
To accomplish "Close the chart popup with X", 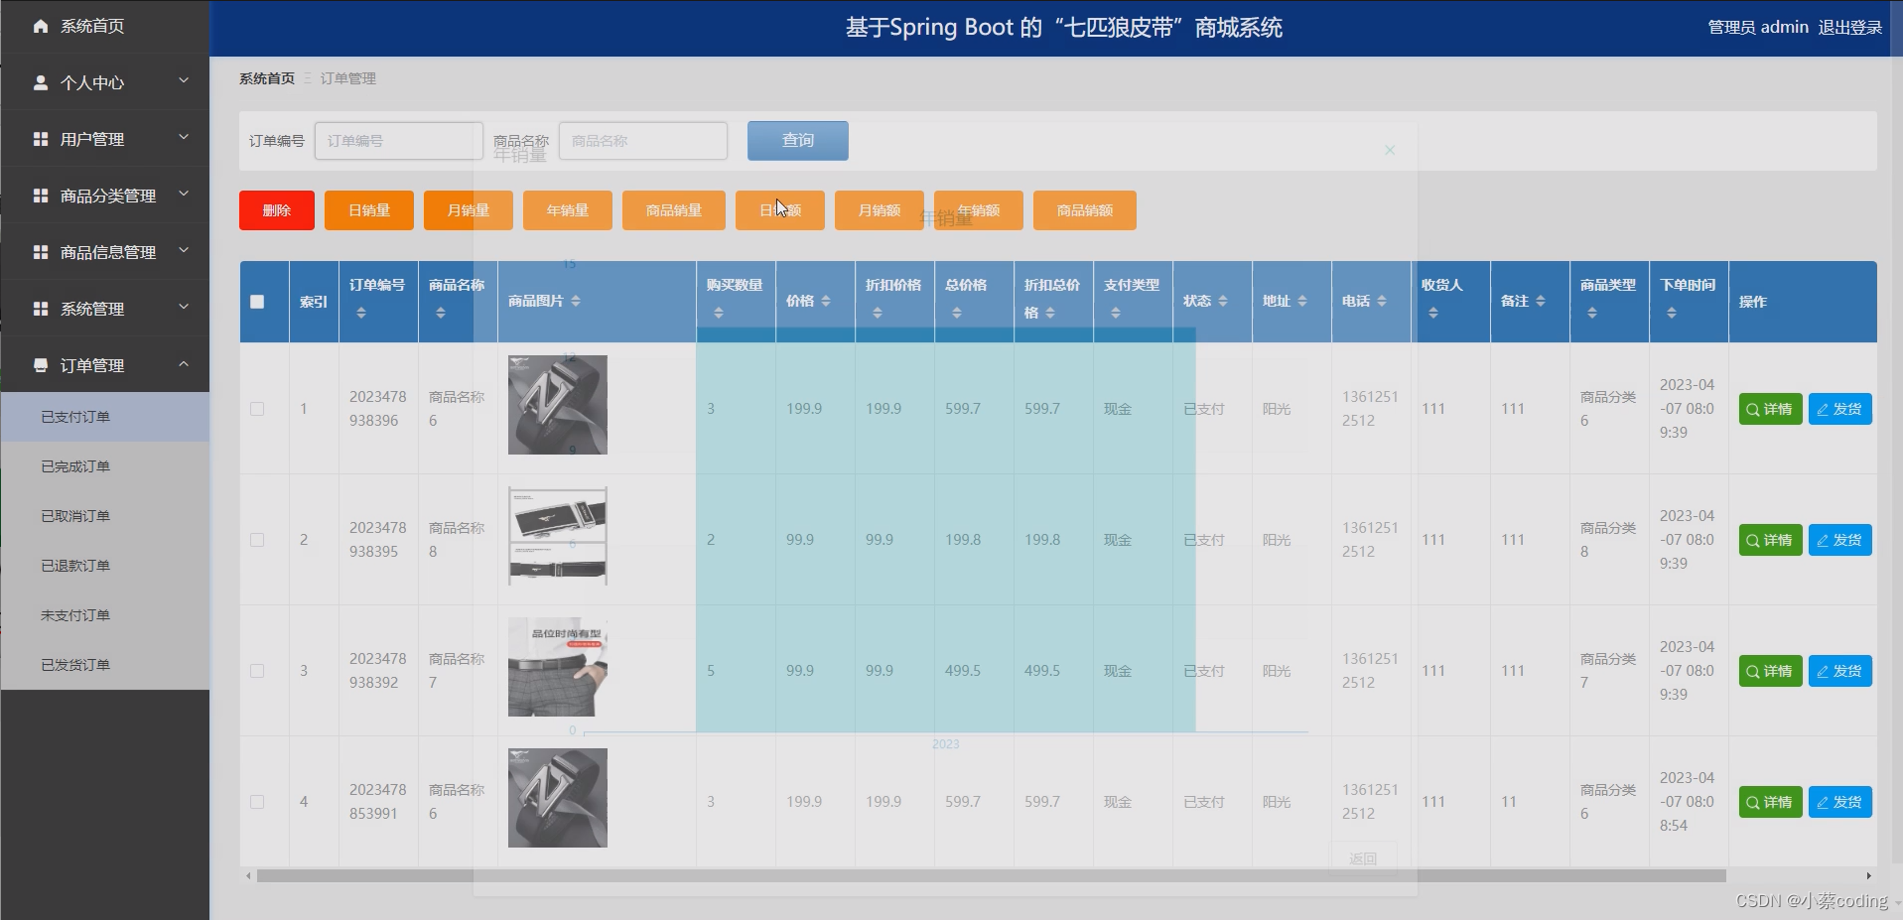I will tap(1390, 150).
